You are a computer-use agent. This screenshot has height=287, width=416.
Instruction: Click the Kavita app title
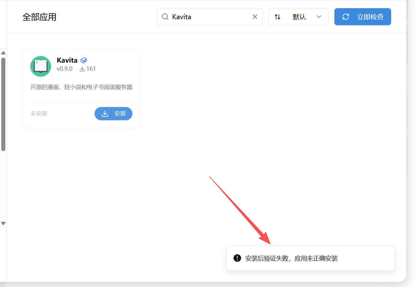click(67, 60)
